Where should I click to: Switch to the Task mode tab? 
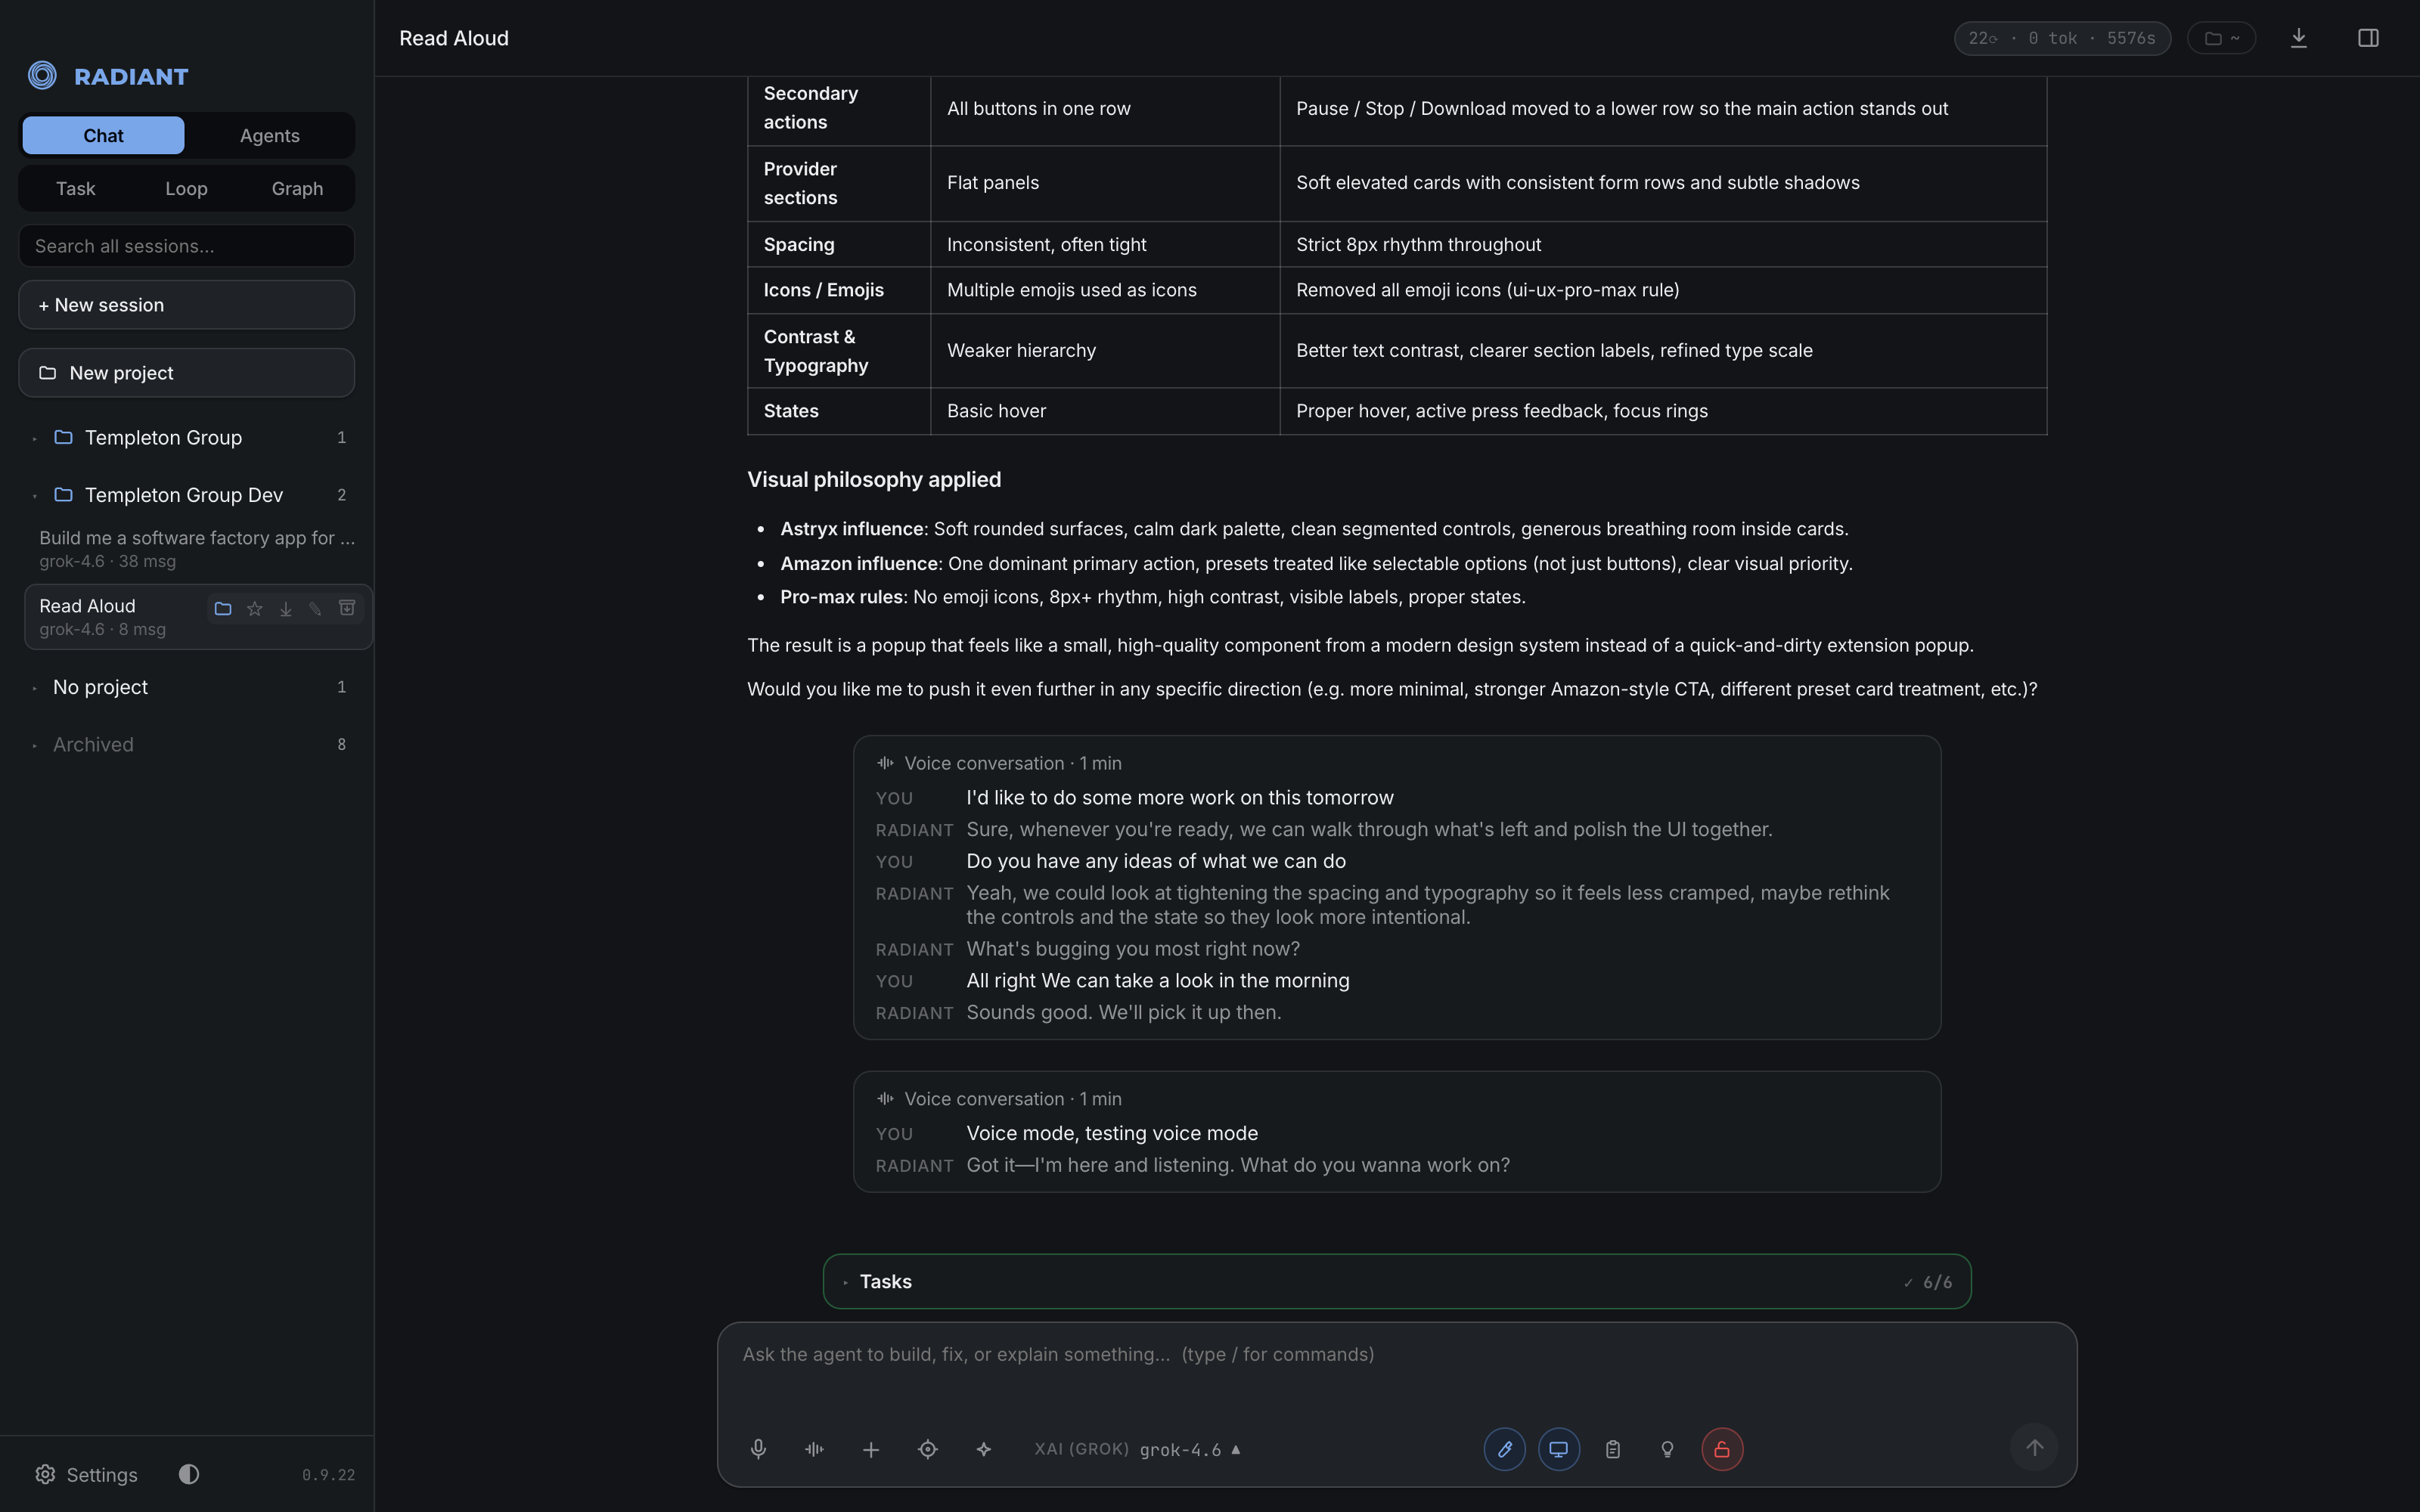point(76,188)
